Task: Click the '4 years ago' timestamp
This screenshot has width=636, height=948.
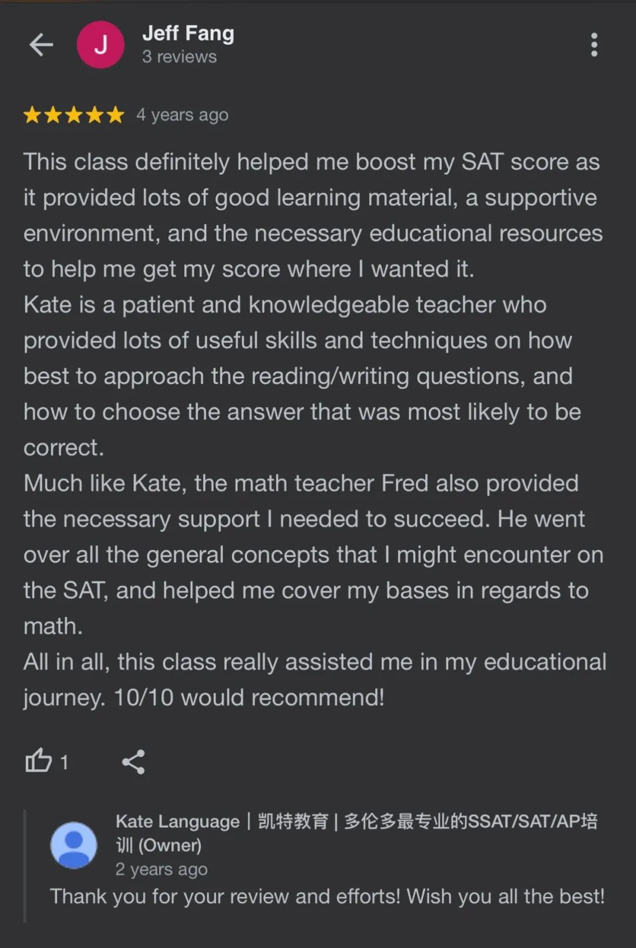Action: tap(183, 115)
